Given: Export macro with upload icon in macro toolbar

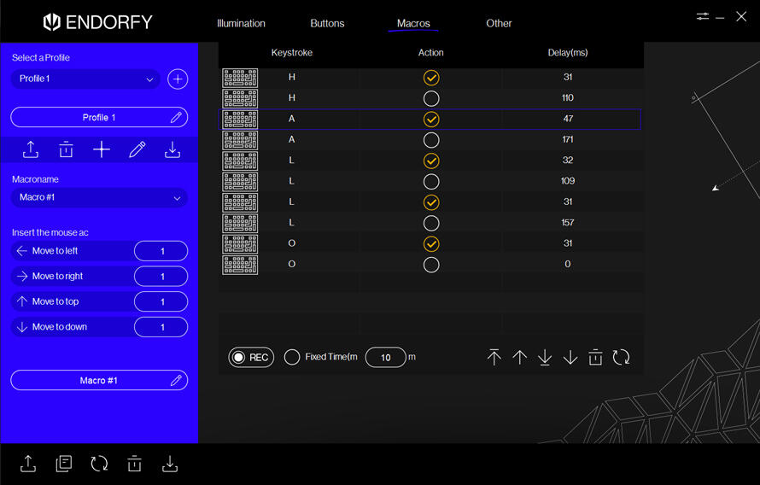Looking at the screenshot, I should [x=31, y=149].
